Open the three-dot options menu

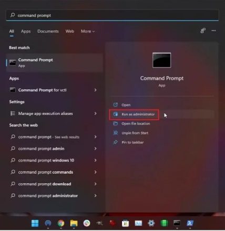[x=213, y=31]
